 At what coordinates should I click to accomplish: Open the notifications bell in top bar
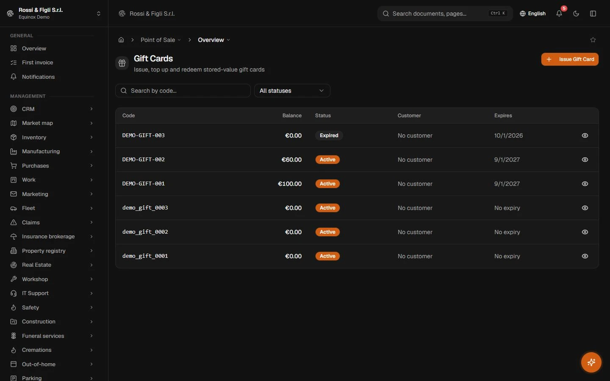pyautogui.click(x=559, y=14)
